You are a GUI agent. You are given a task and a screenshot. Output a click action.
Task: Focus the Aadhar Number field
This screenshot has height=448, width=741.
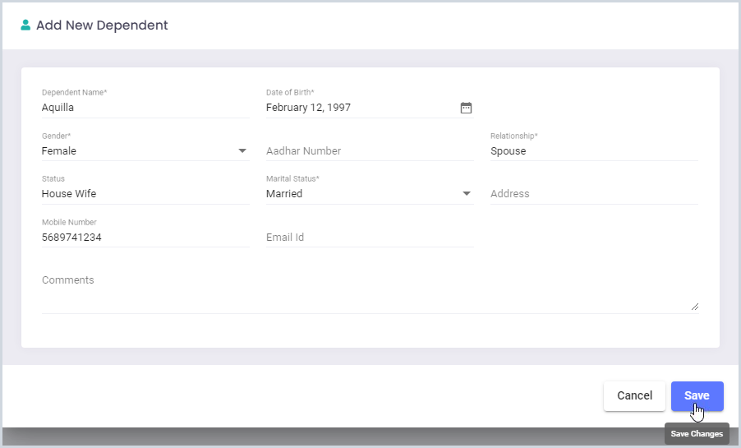370,151
